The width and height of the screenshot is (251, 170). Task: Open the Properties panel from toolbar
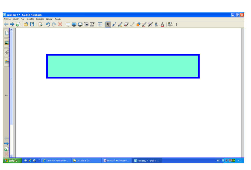click(170, 24)
